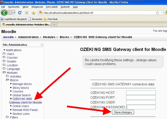Collapse the Site Administration block
This screenshot has width=167, height=119.
coord(42,45)
